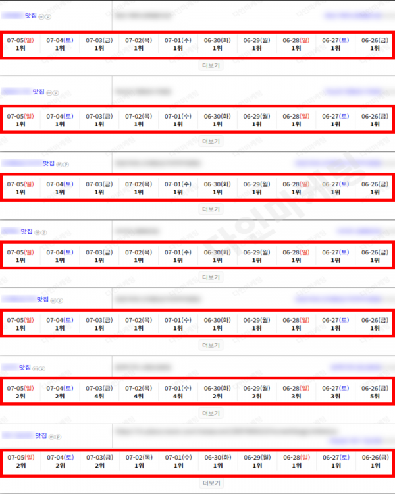Click the 'm' icon in first keyword row
Image resolution: width=395 pixels, height=494 pixels.
point(41,17)
